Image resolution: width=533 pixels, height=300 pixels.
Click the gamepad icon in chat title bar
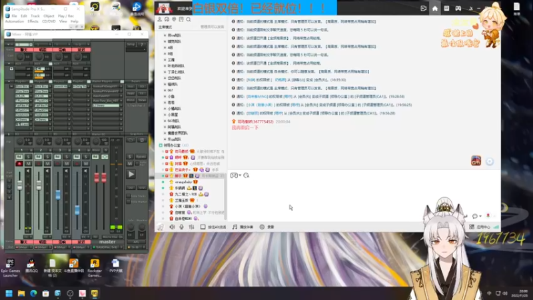click(458, 9)
